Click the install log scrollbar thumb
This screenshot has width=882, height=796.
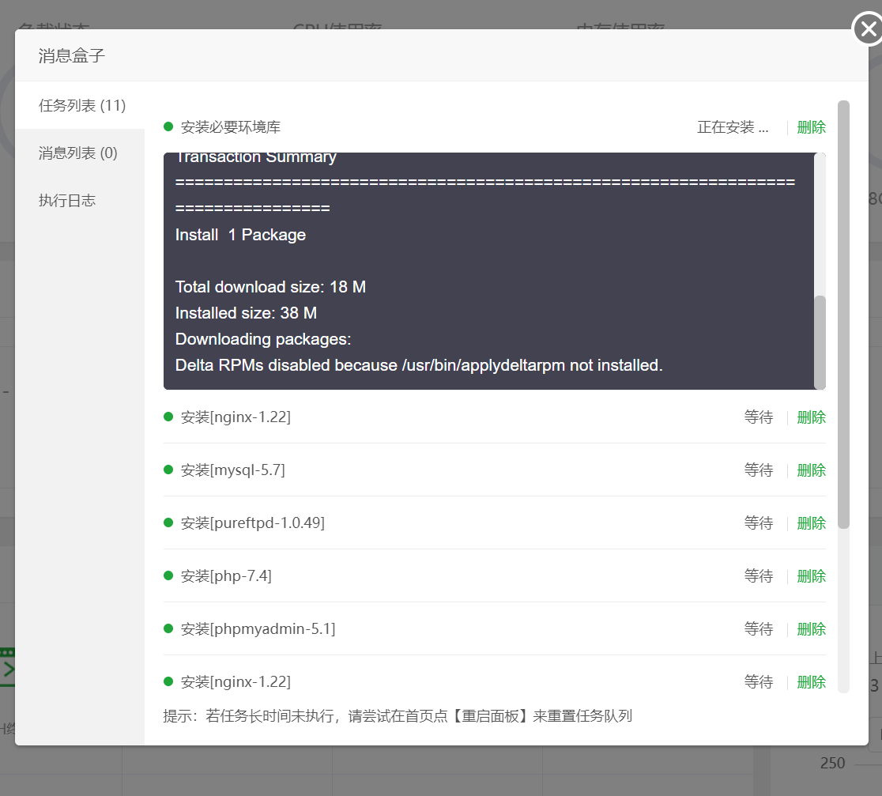[x=820, y=341]
